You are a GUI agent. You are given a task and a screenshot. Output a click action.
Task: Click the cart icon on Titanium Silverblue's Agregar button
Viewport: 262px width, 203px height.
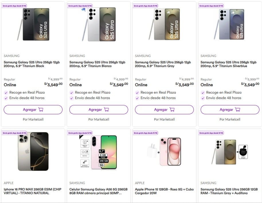point(238,110)
